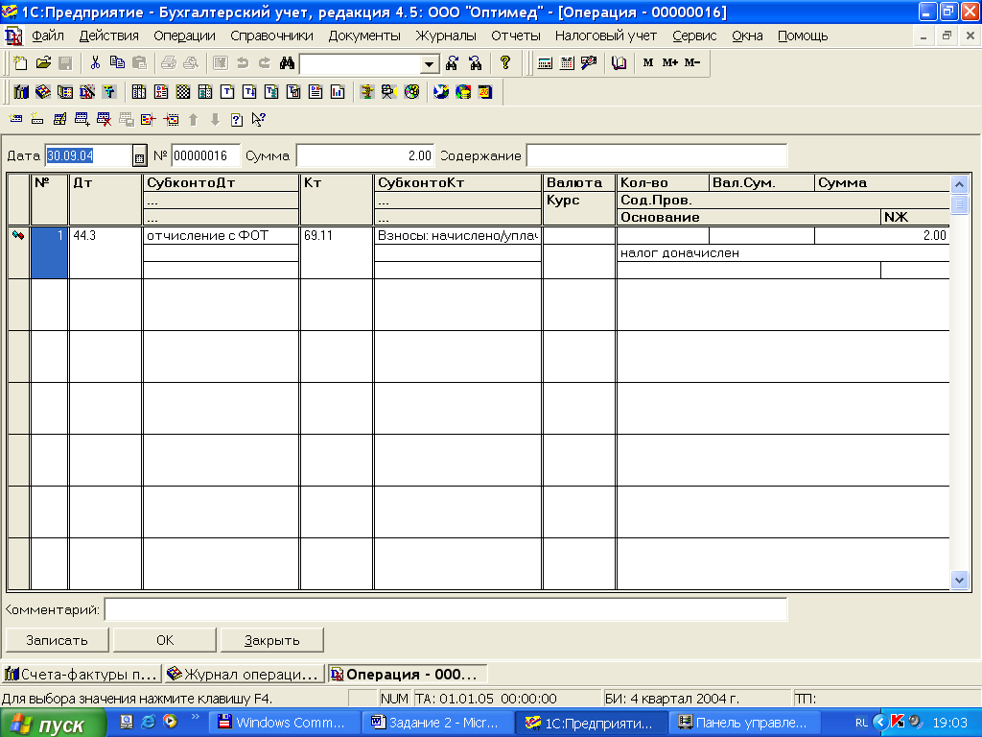
Task: Switch to the Журнал операций window tab
Action: (x=244, y=674)
